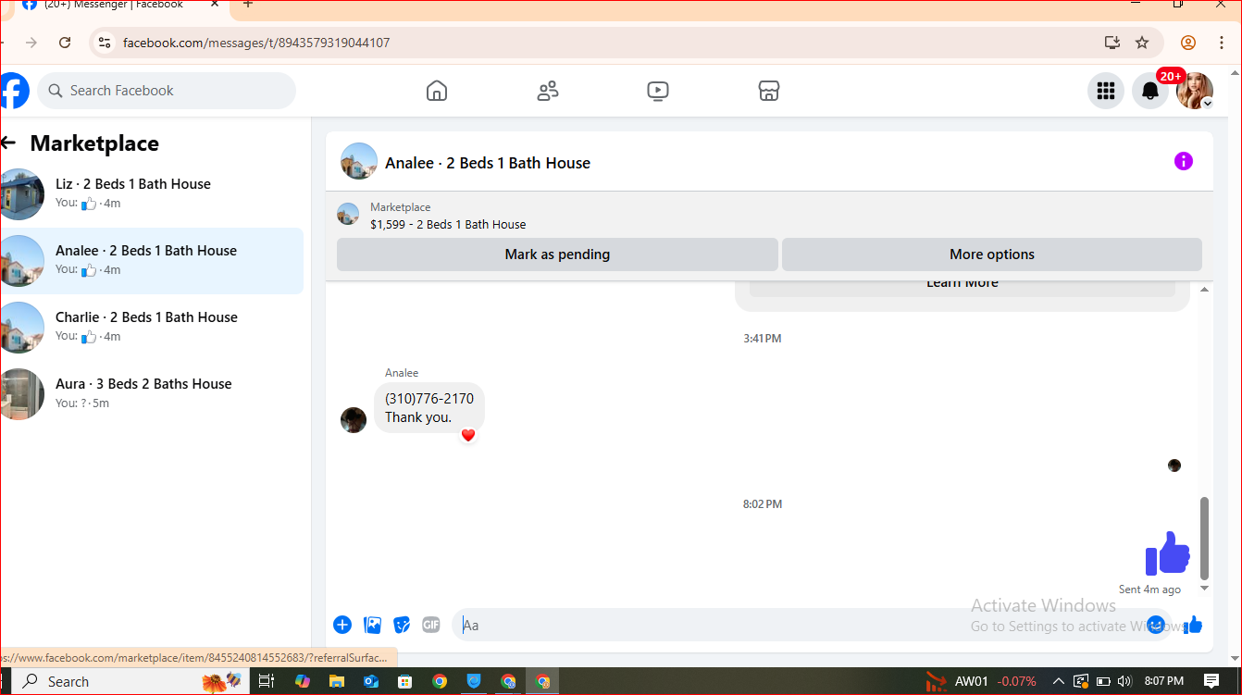Show hidden system tray icons

click(1059, 681)
